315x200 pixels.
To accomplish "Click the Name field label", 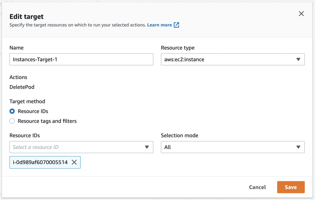I will tap(17, 48).
